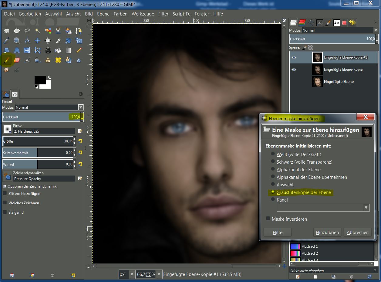Image resolution: width=381 pixels, height=282 pixels.
Task: Click the Hinzufügen button
Action: pos(327,233)
